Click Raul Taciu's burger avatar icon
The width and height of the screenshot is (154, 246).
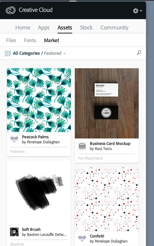pos(82,146)
